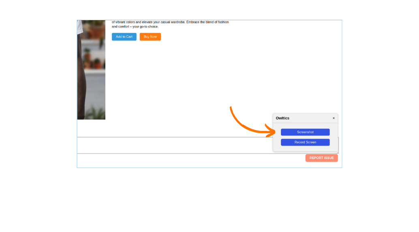Image resolution: width=419 pixels, height=232 pixels.
Task: Click the "your go-to choice" text line
Action: pos(135,27)
